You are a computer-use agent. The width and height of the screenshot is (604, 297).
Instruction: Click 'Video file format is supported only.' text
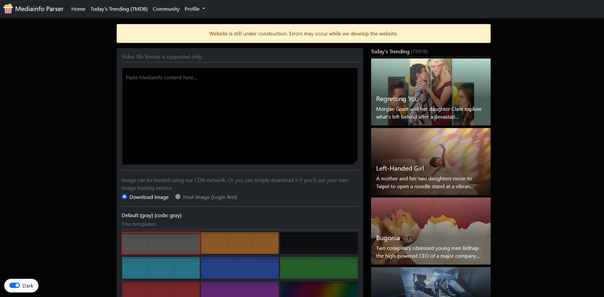click(162, 57)
